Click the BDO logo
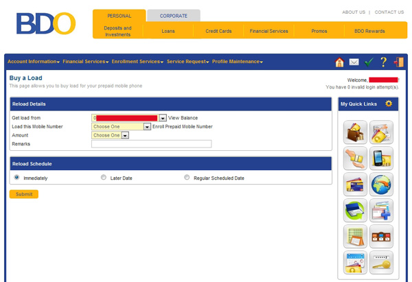Viewport: 412px width, 282px height. [46, 23]
